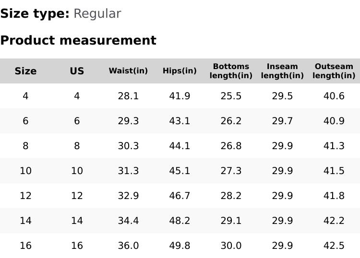Click the Regular size type value
360x258 pixels.
tap(97, 14)
